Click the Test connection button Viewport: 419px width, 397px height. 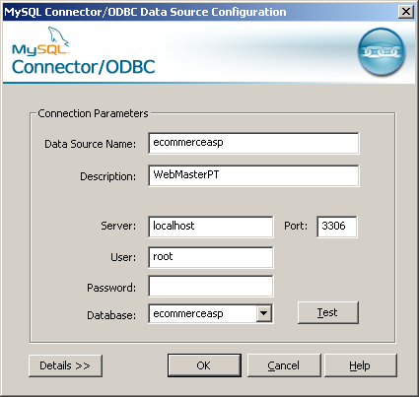tap(327, 312)
